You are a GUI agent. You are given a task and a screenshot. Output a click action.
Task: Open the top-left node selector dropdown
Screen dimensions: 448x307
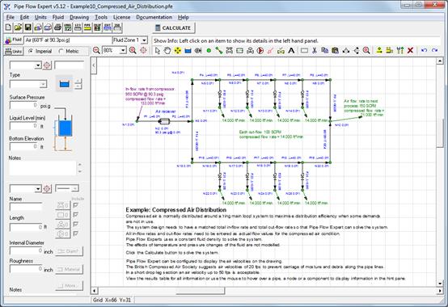(38, 65)
